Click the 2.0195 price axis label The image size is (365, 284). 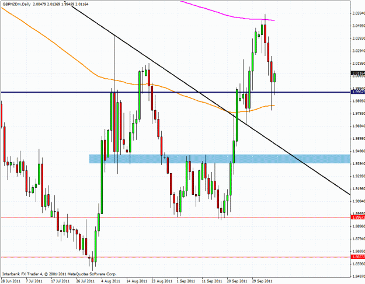pos(358,63)
